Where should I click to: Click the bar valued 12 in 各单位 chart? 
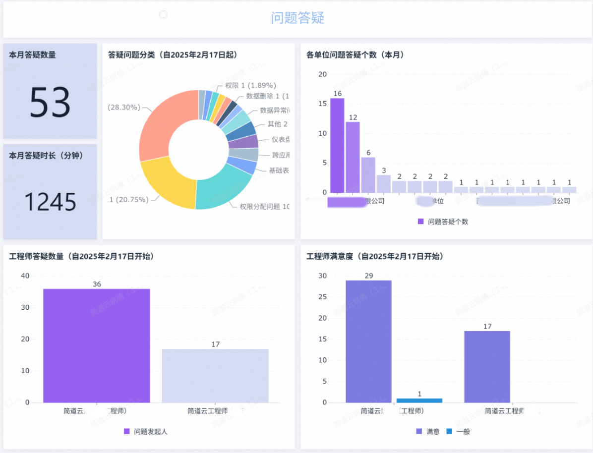point(353,157)
